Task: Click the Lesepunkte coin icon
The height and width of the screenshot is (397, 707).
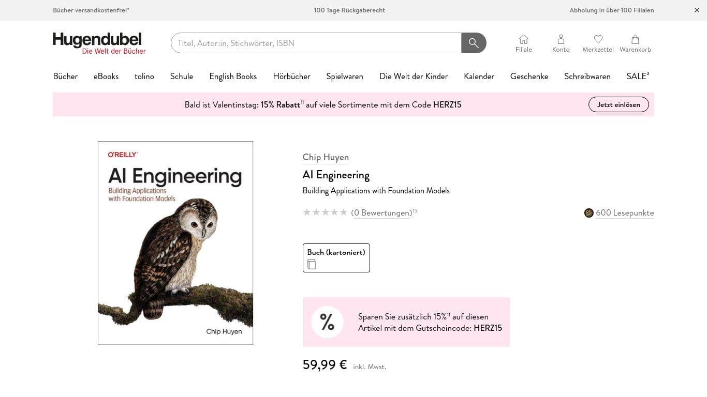Action: pyautogui.click(x=588, y=213)
